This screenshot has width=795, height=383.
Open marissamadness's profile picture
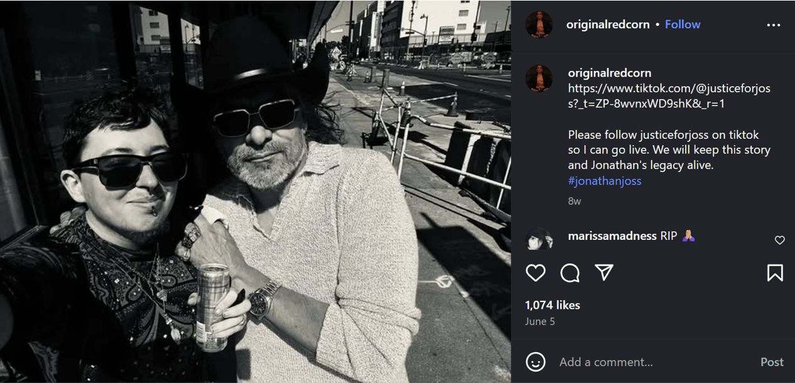pyautogui.click(x=539, y=239)
